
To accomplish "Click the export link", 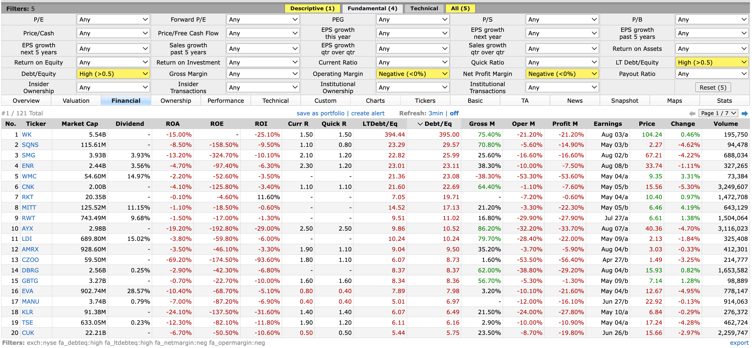I will (x=739, y=343).
